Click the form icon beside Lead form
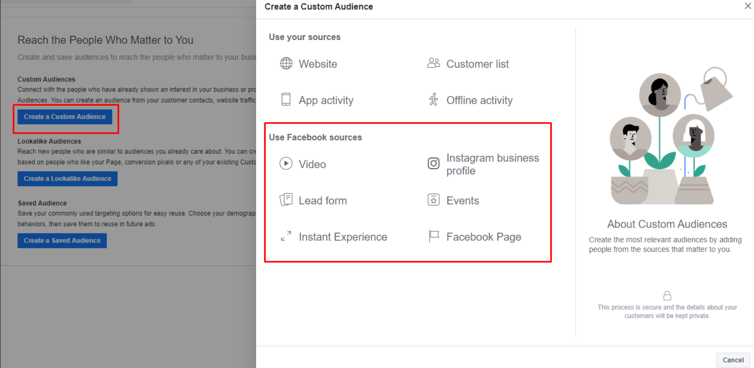754x368 pixels. (x=286, y=200)
